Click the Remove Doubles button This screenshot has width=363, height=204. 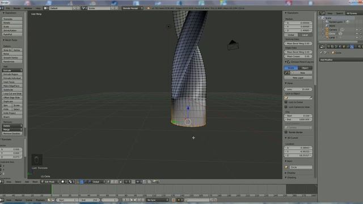[x=12, y=134]
